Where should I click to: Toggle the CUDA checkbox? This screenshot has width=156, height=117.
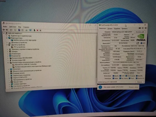pos(120,76)
